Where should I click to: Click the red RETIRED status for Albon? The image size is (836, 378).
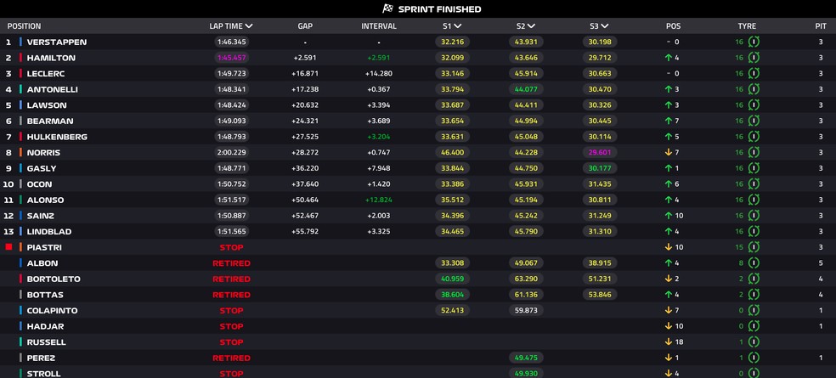click(x=231, y=263)
